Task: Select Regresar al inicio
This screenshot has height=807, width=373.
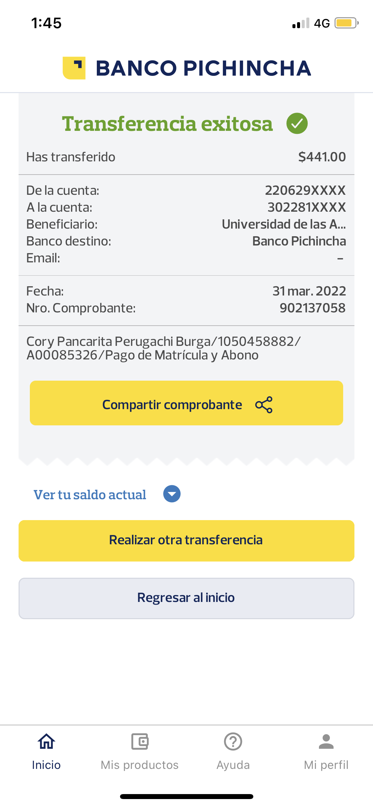Action: [x=186, y=598]
